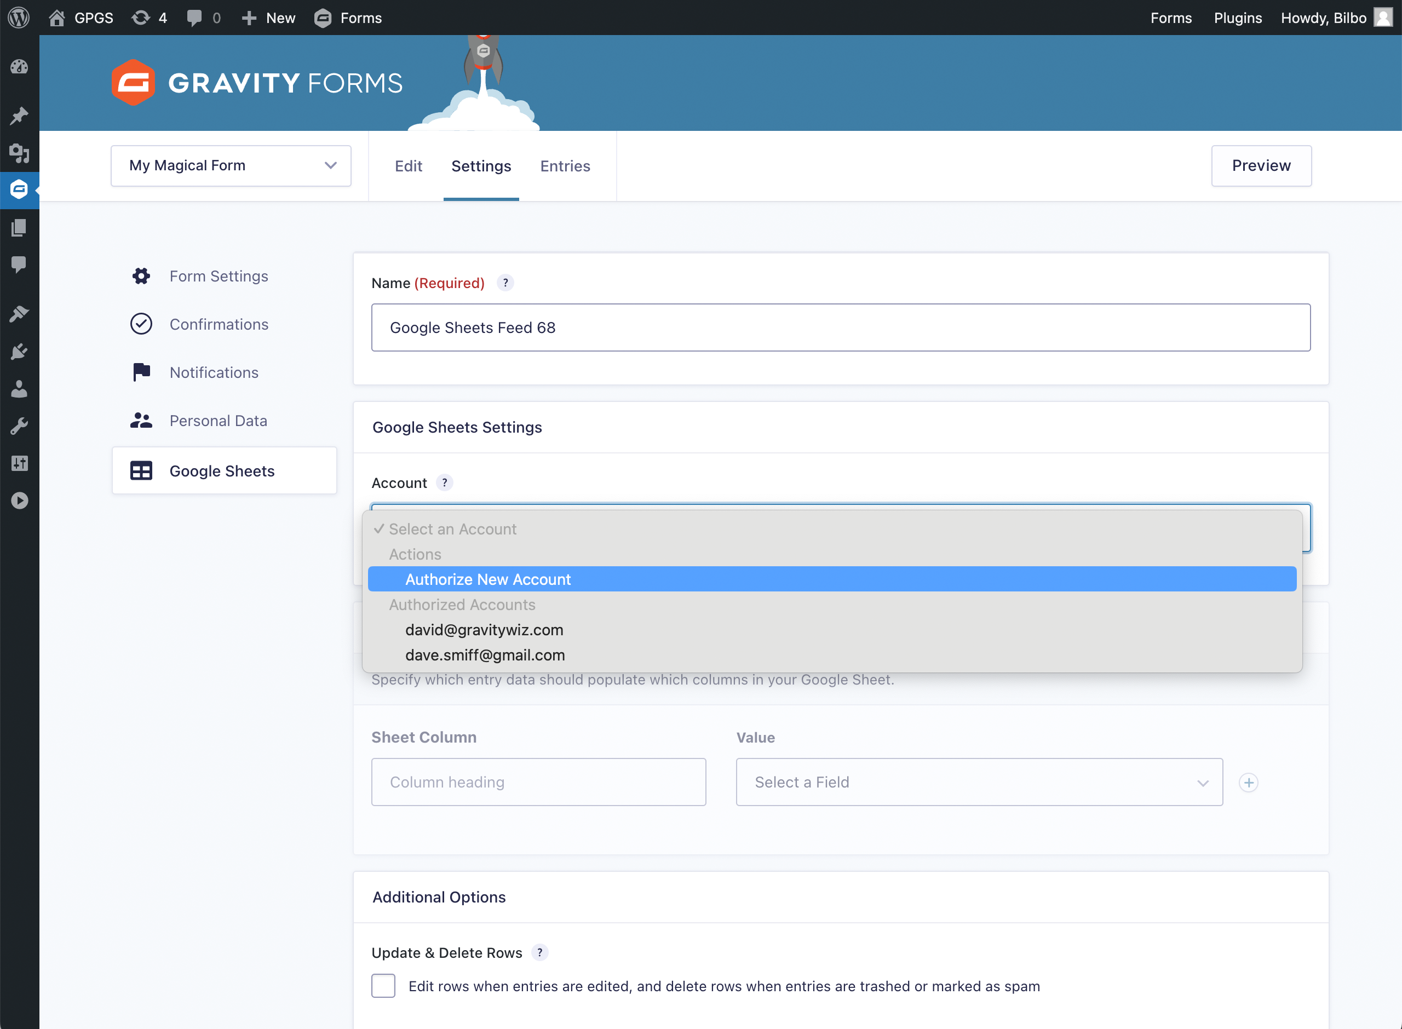Click the Name field containing Google Sheets Feed 68
This screenshot has width=1402, height=1029.
841,327
